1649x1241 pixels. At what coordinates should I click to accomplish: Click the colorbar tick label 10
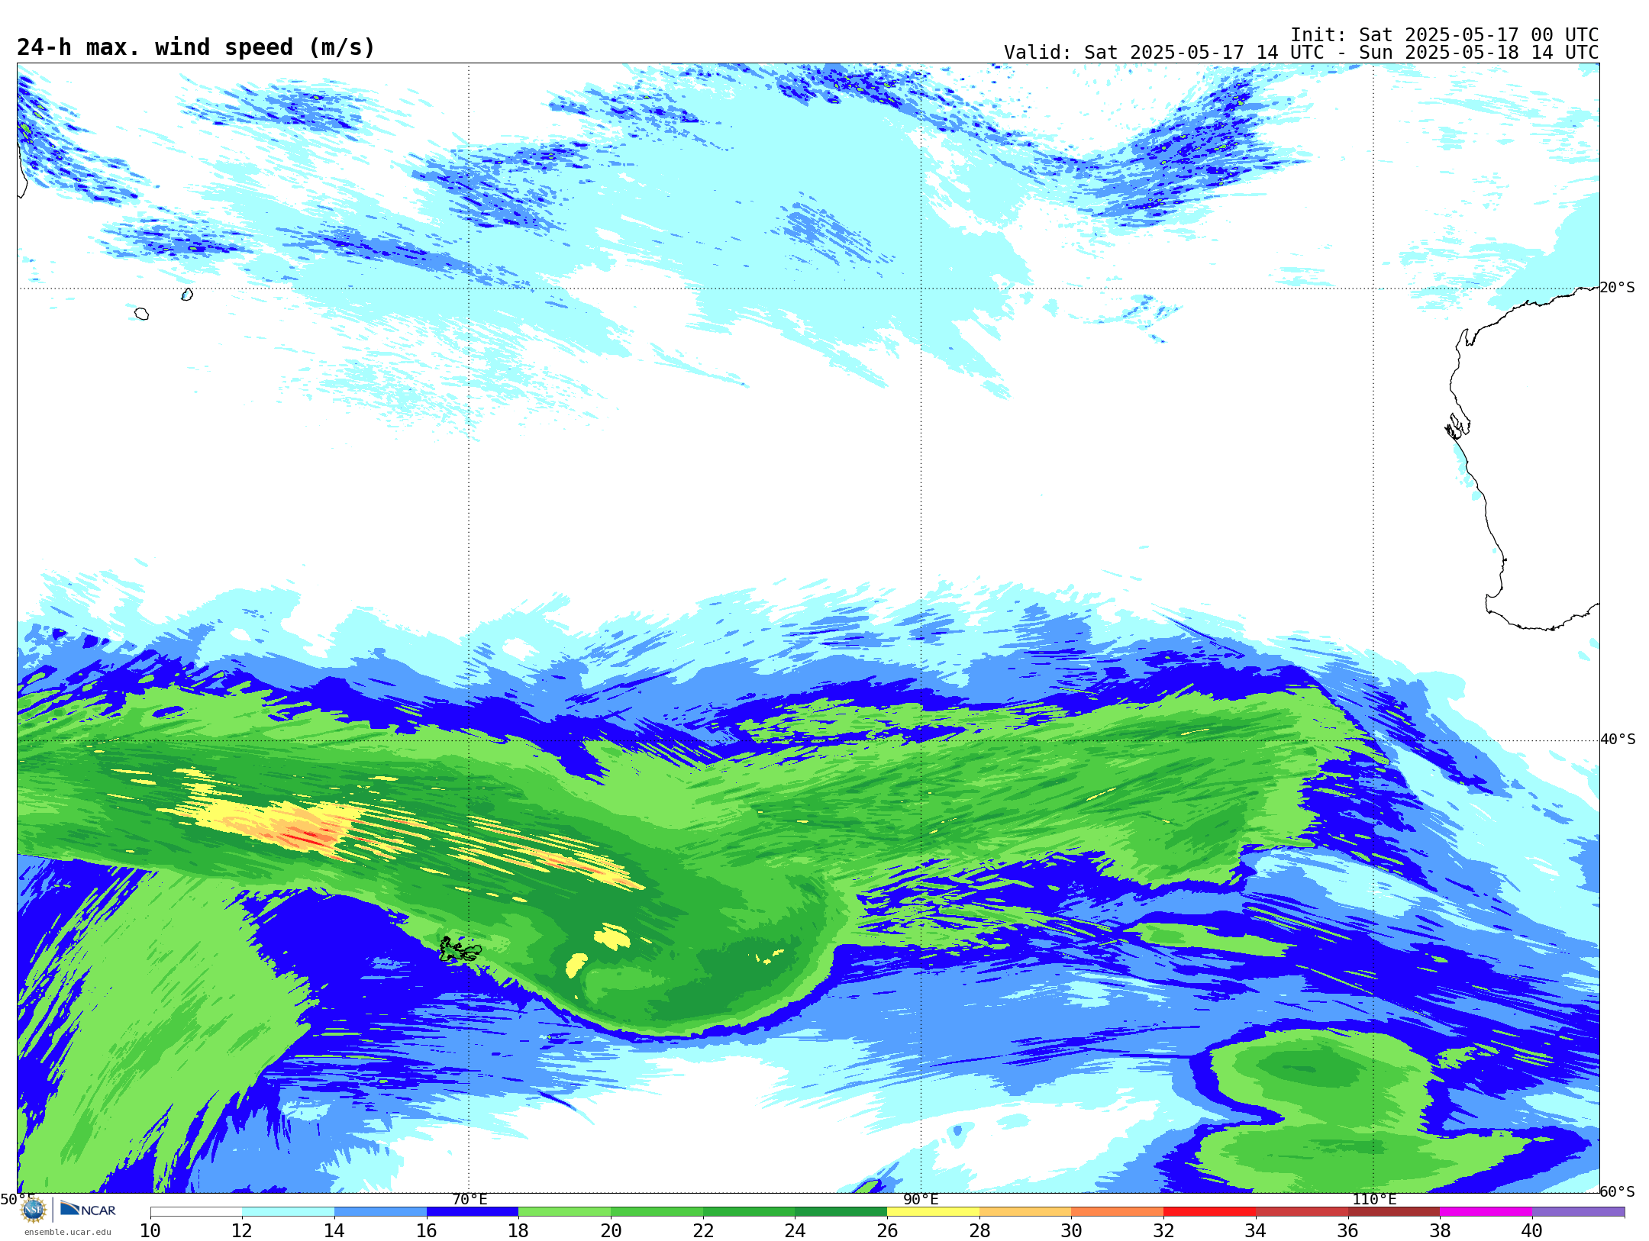tap(150, 1230)
